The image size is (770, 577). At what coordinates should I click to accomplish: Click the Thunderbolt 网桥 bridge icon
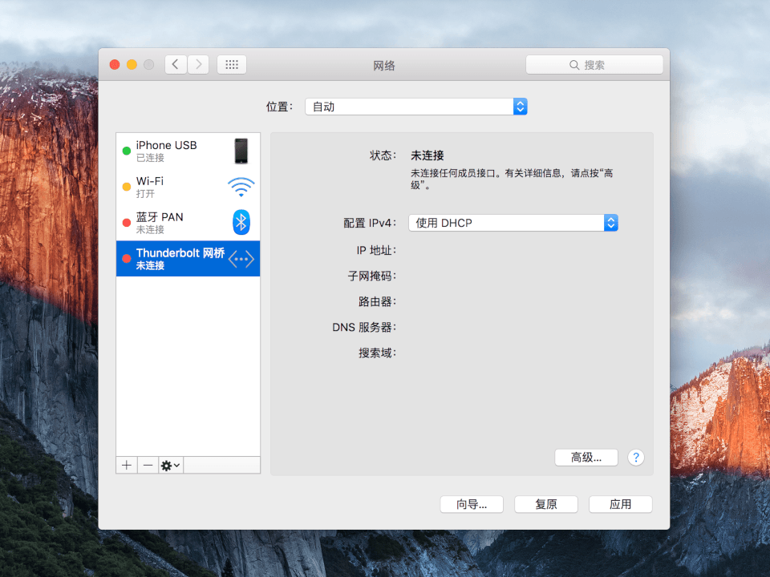click(x=240, y=258)
